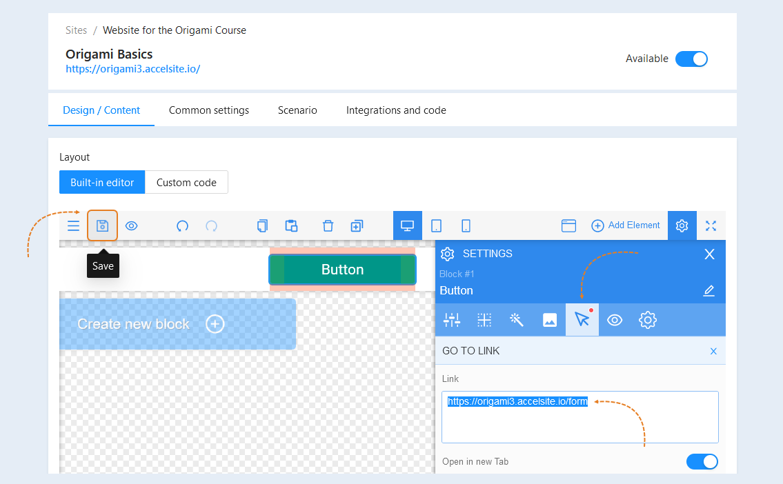Screen dimensions: 783x484
Task: Switch to Scenario tab
Action: click(x=297, y=110)
